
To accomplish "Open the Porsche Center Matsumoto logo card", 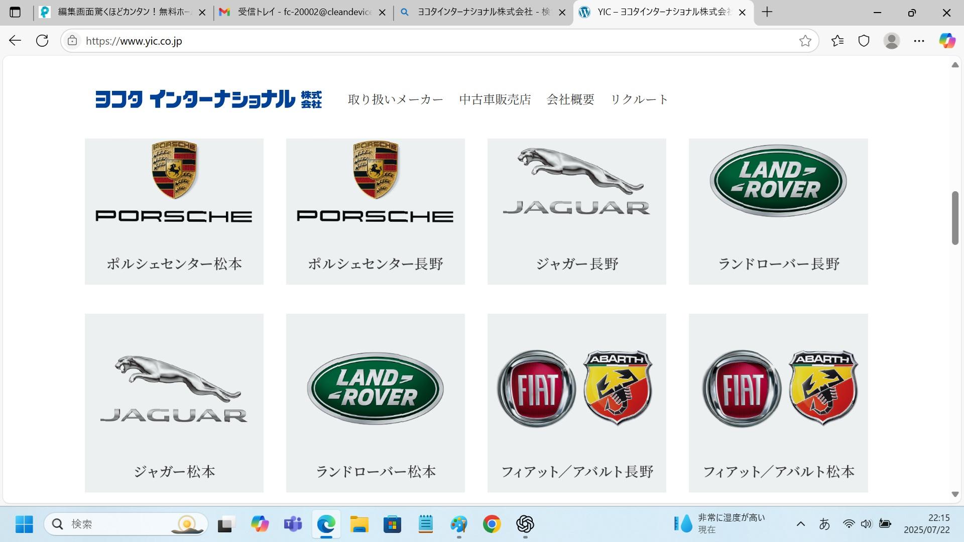I will (x=174, y=211).
